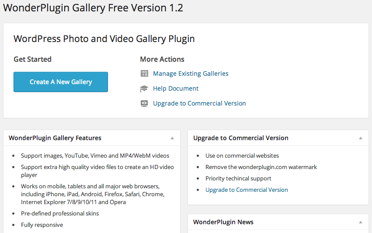Click the bulleted Upgrade to Commercial Version link
This screenshot has height=233, width=372.
pyautogui.click(x=247, y=190)
